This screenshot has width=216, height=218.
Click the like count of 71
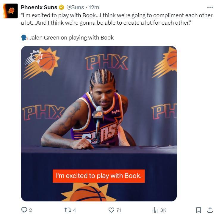[x=118, y=210]
